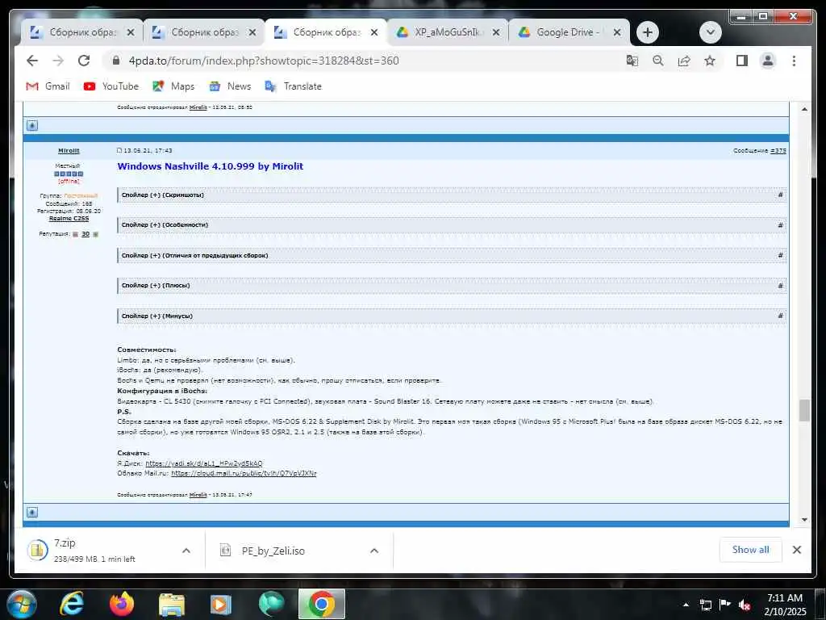Open Windows Explorer from taskbar
This screenshot has width=826, height=620.
(x=172, y=604)
